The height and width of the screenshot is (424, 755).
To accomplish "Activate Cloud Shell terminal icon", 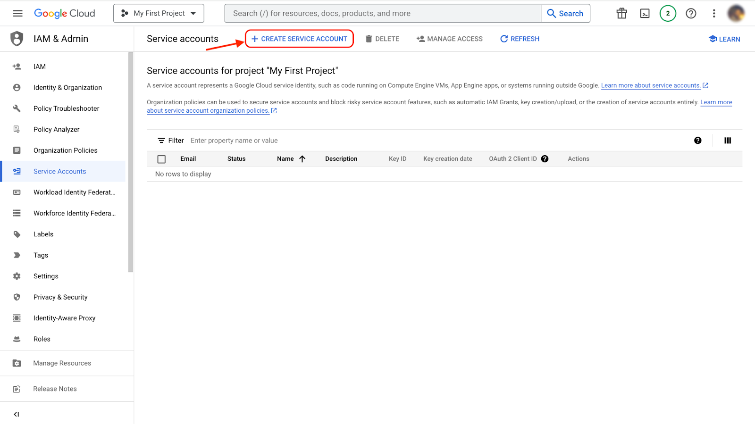I will tap(645, 13).
